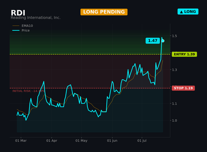Select the RDI ticker title

pos(18,13)
